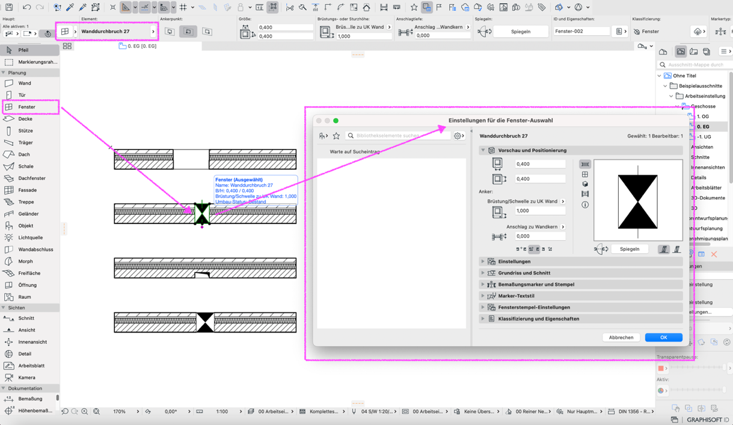Click the favorites star in top toolbar
Screen dimensions: 733x425
point(414,7)
